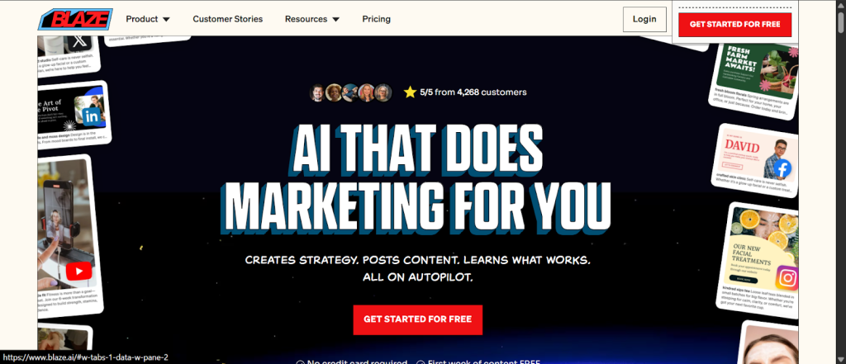Click the X (Twitter) icon card
Screen dimensions: 846x364
pyautogui.click(x=78, y=40)
